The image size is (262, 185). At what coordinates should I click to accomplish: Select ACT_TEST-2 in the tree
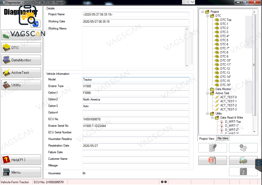click(229, 105)
